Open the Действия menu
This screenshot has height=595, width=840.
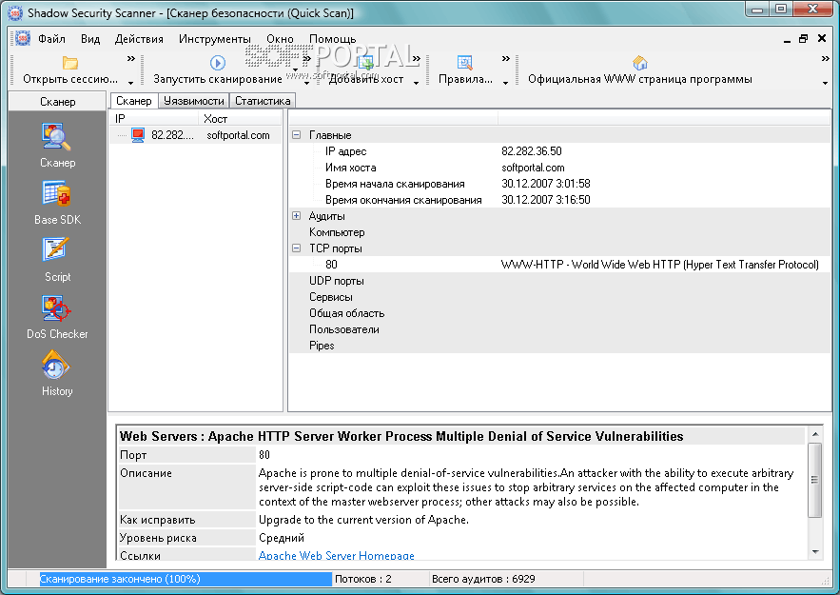pos(139,39)
